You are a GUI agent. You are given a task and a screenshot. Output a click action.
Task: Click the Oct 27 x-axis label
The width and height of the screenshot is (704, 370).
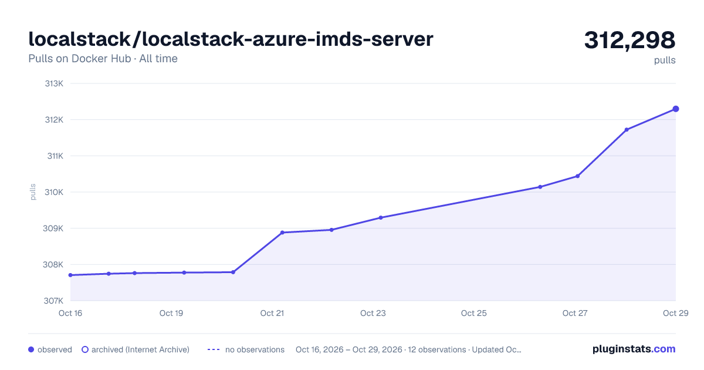click(x=575, y=313)
